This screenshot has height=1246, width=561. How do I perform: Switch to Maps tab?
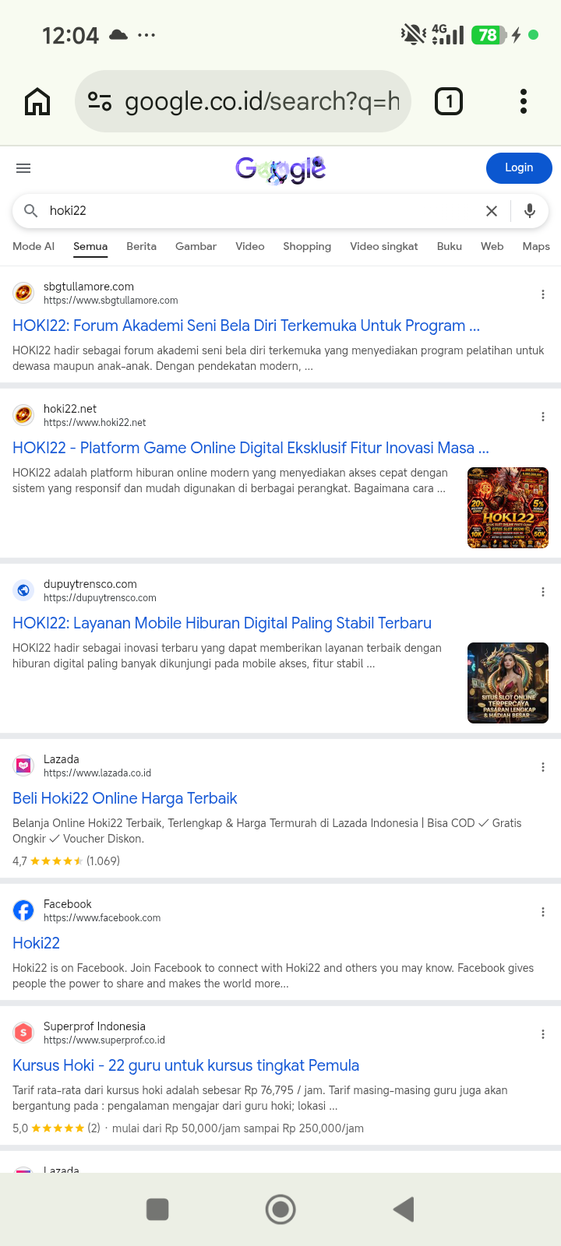click(536, 246)
